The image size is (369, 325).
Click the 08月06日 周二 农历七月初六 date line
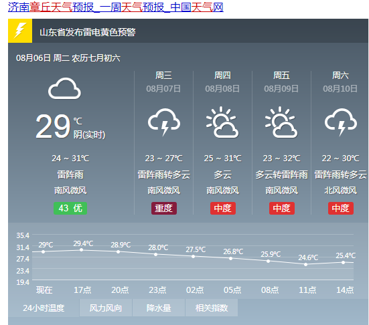(68, 58)
